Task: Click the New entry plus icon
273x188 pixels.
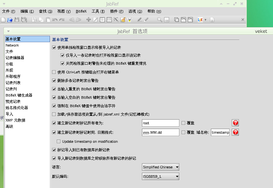Action: pyautogui.click(x=88, y=19)
